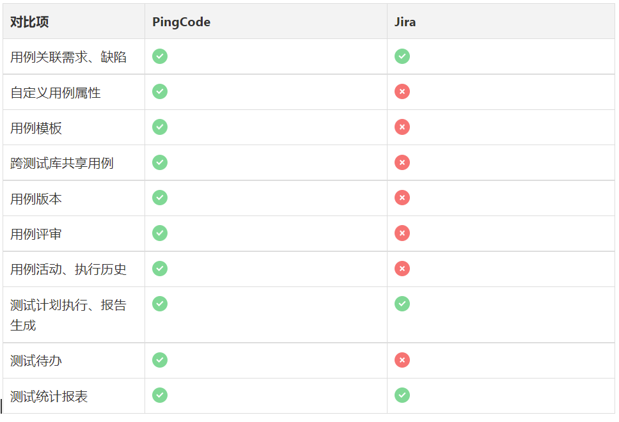This screenshot has height=422, width=619.
Task: Click Jira green check for 测试计划执行、报告生成
Action: (x=402, y=304)
